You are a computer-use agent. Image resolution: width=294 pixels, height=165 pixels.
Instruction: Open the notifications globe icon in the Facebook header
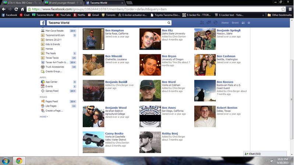tap(215, 23)
